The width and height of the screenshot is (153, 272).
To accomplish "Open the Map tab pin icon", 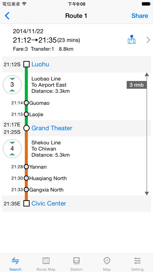I will [107, 261].
